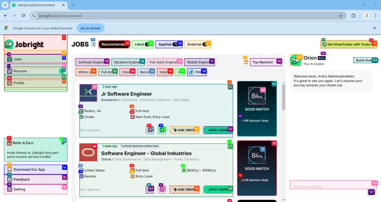Click the icon directly left of ASK ORION in Oracle card

pos(162,189)
